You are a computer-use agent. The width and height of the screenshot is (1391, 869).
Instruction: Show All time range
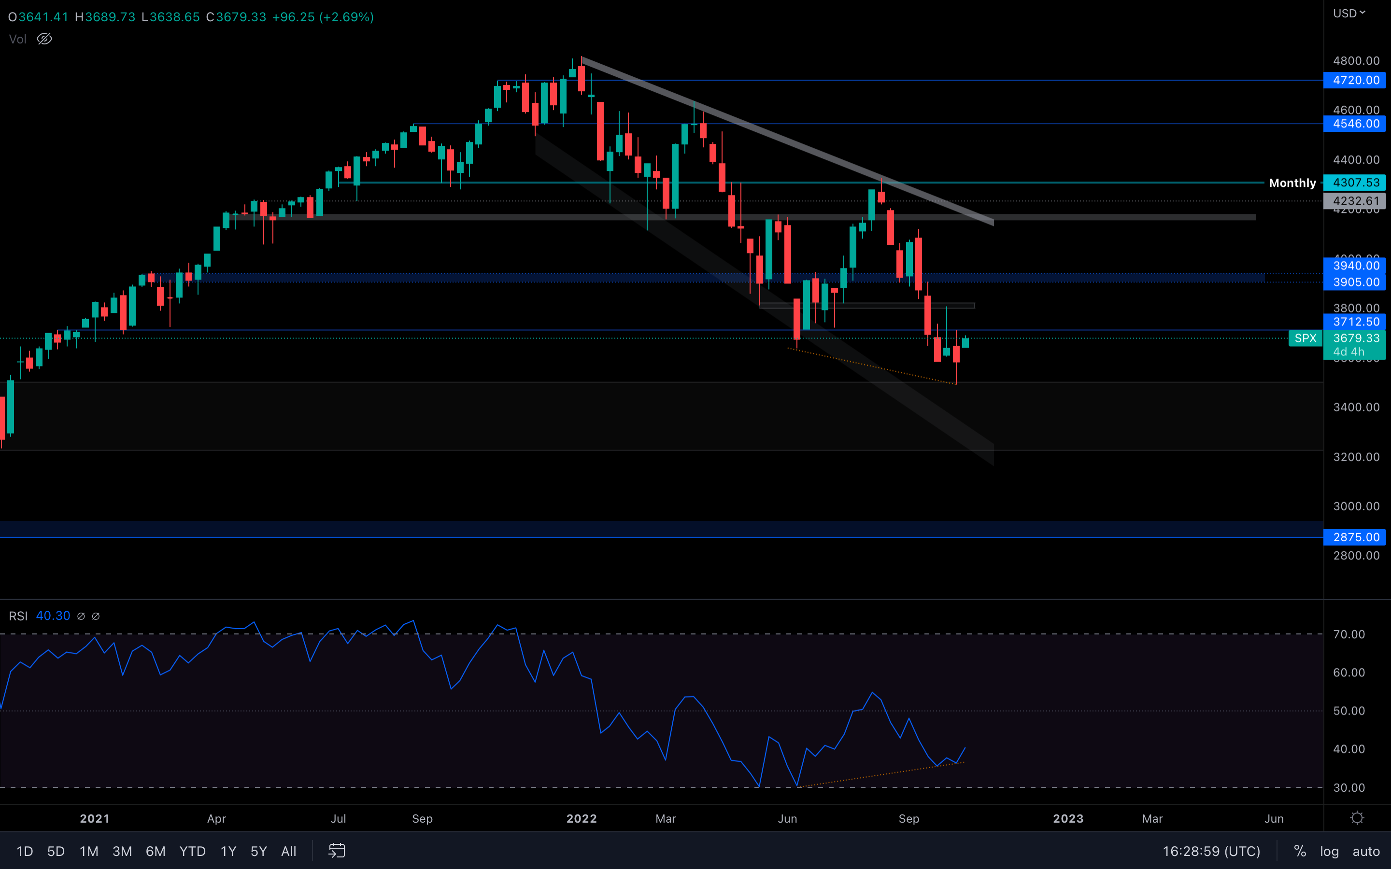pyautogui.click(x=288, y=851)
